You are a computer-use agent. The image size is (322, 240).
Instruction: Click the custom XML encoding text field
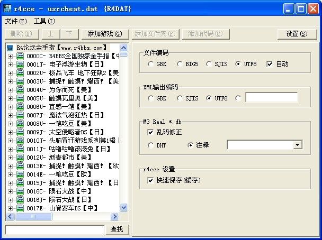click(272, 97)
